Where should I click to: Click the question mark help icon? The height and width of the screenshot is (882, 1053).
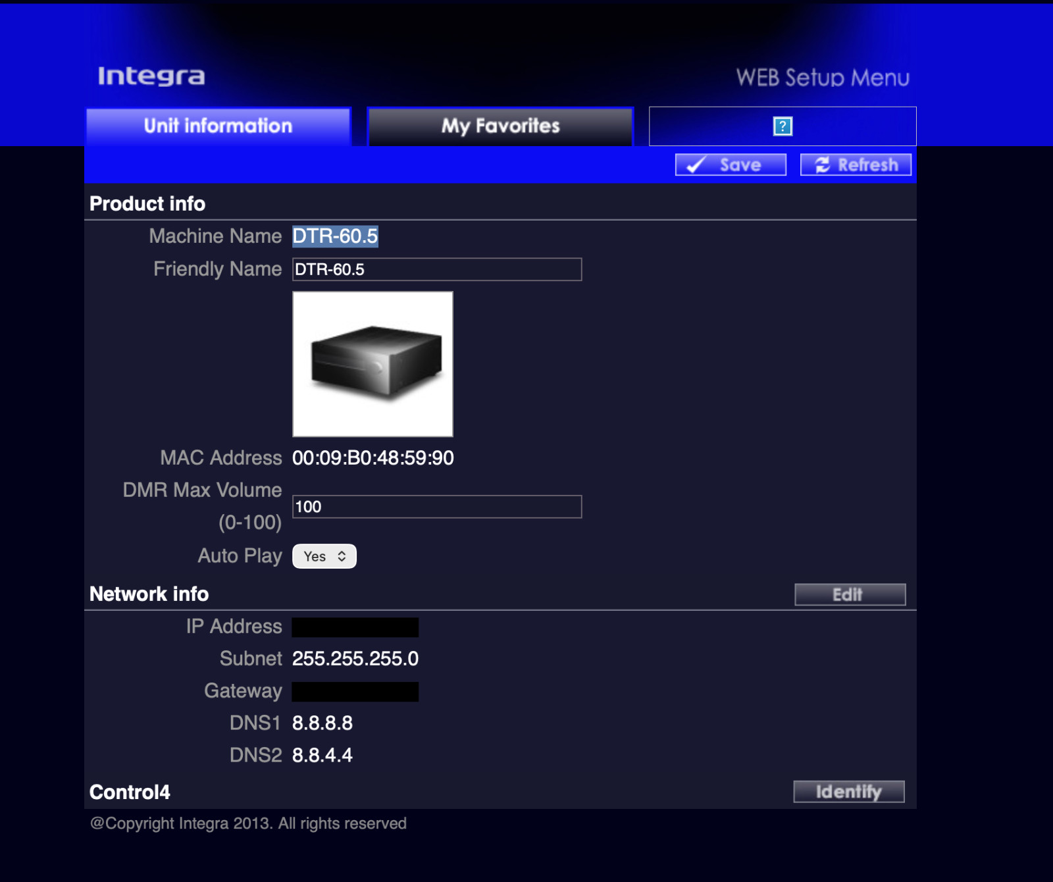(x=783, y=126)
